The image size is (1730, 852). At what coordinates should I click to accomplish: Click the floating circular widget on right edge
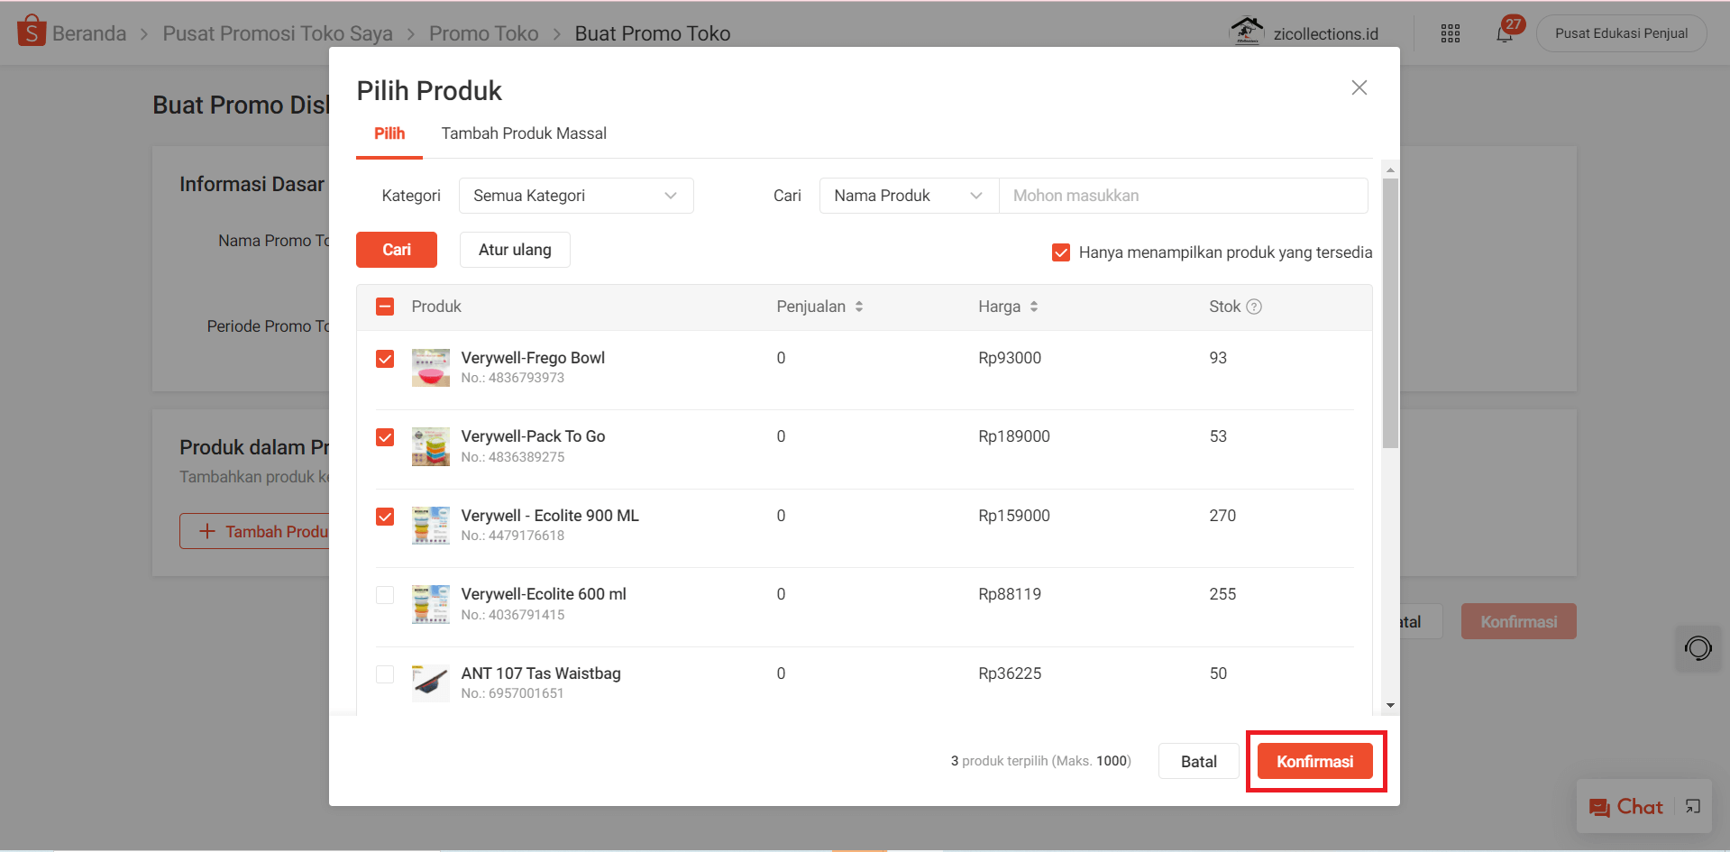coord(1698,648)
